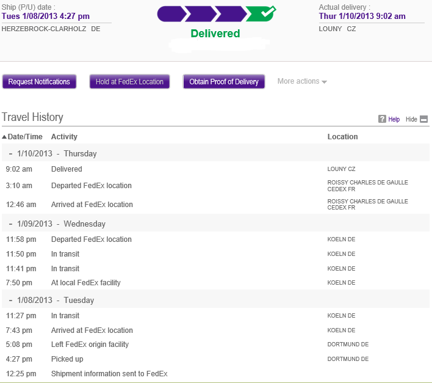Click the Request Notifications button
The image size is (432, 383).
point(39,82)
